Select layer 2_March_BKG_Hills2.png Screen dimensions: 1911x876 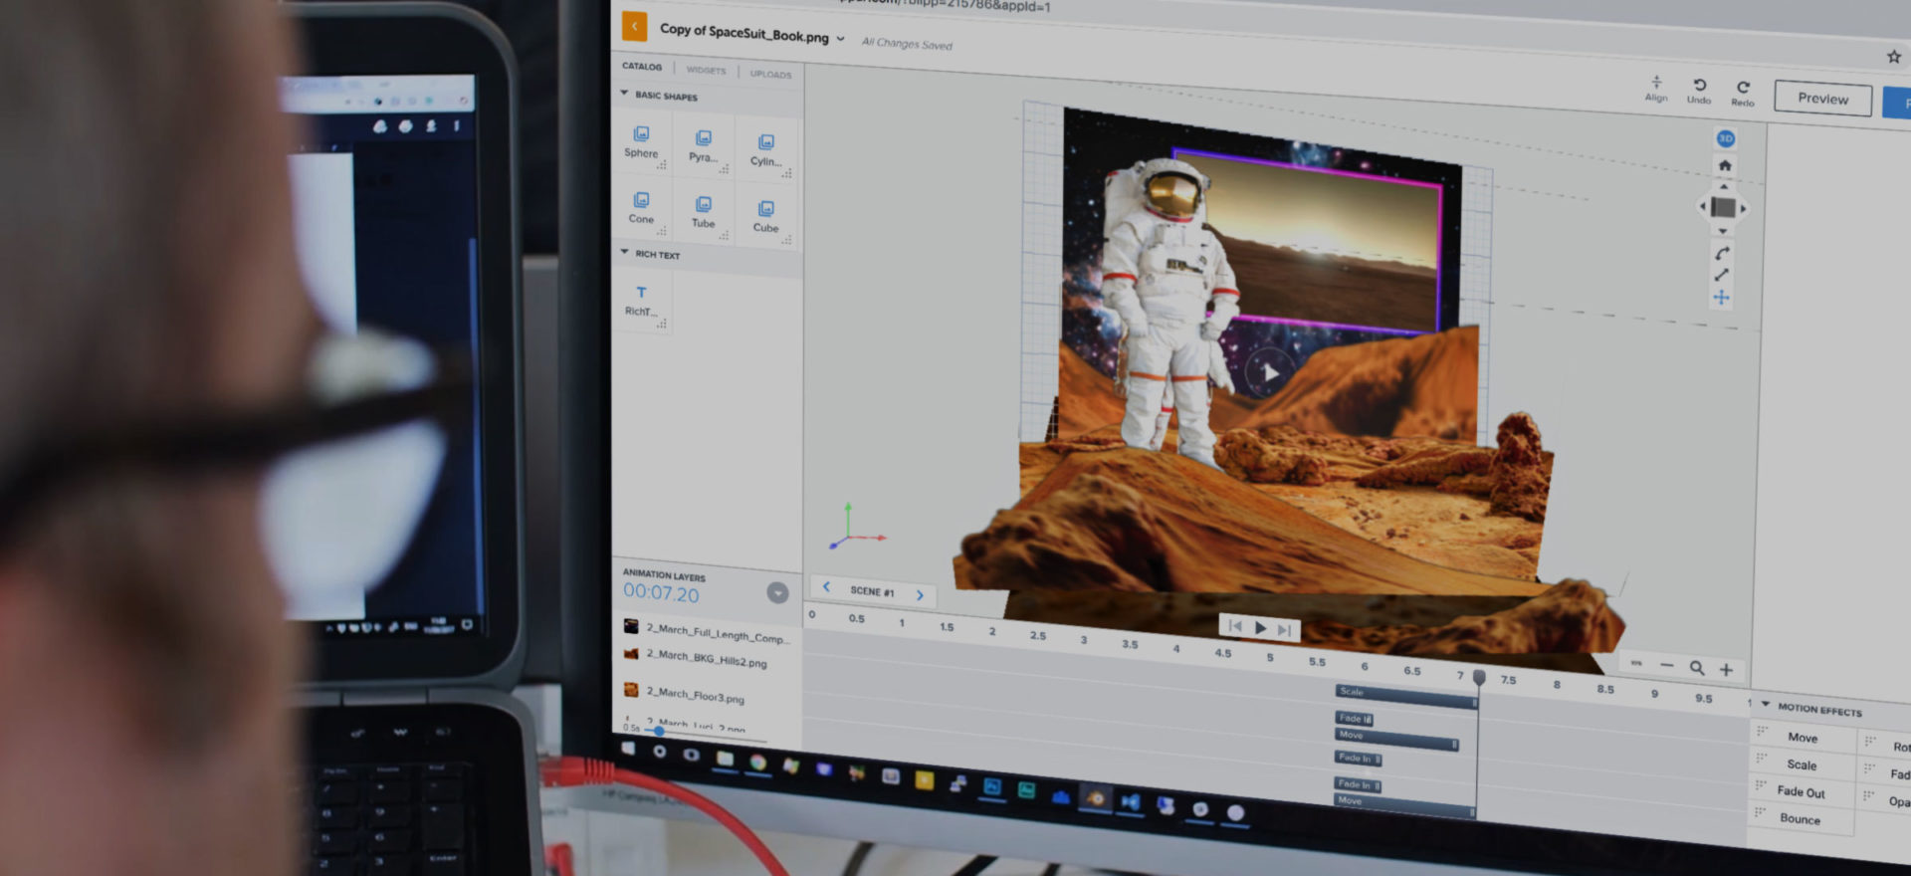696,658
